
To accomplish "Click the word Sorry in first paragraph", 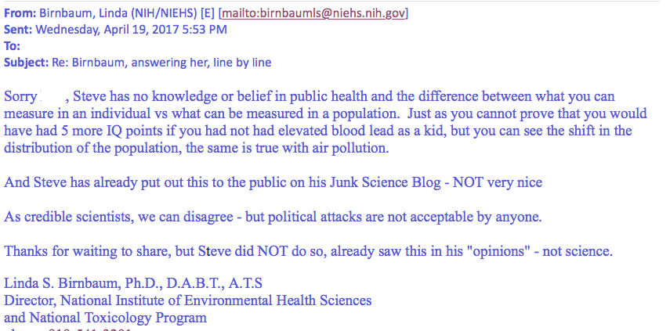I will click(x=20, y=97).
